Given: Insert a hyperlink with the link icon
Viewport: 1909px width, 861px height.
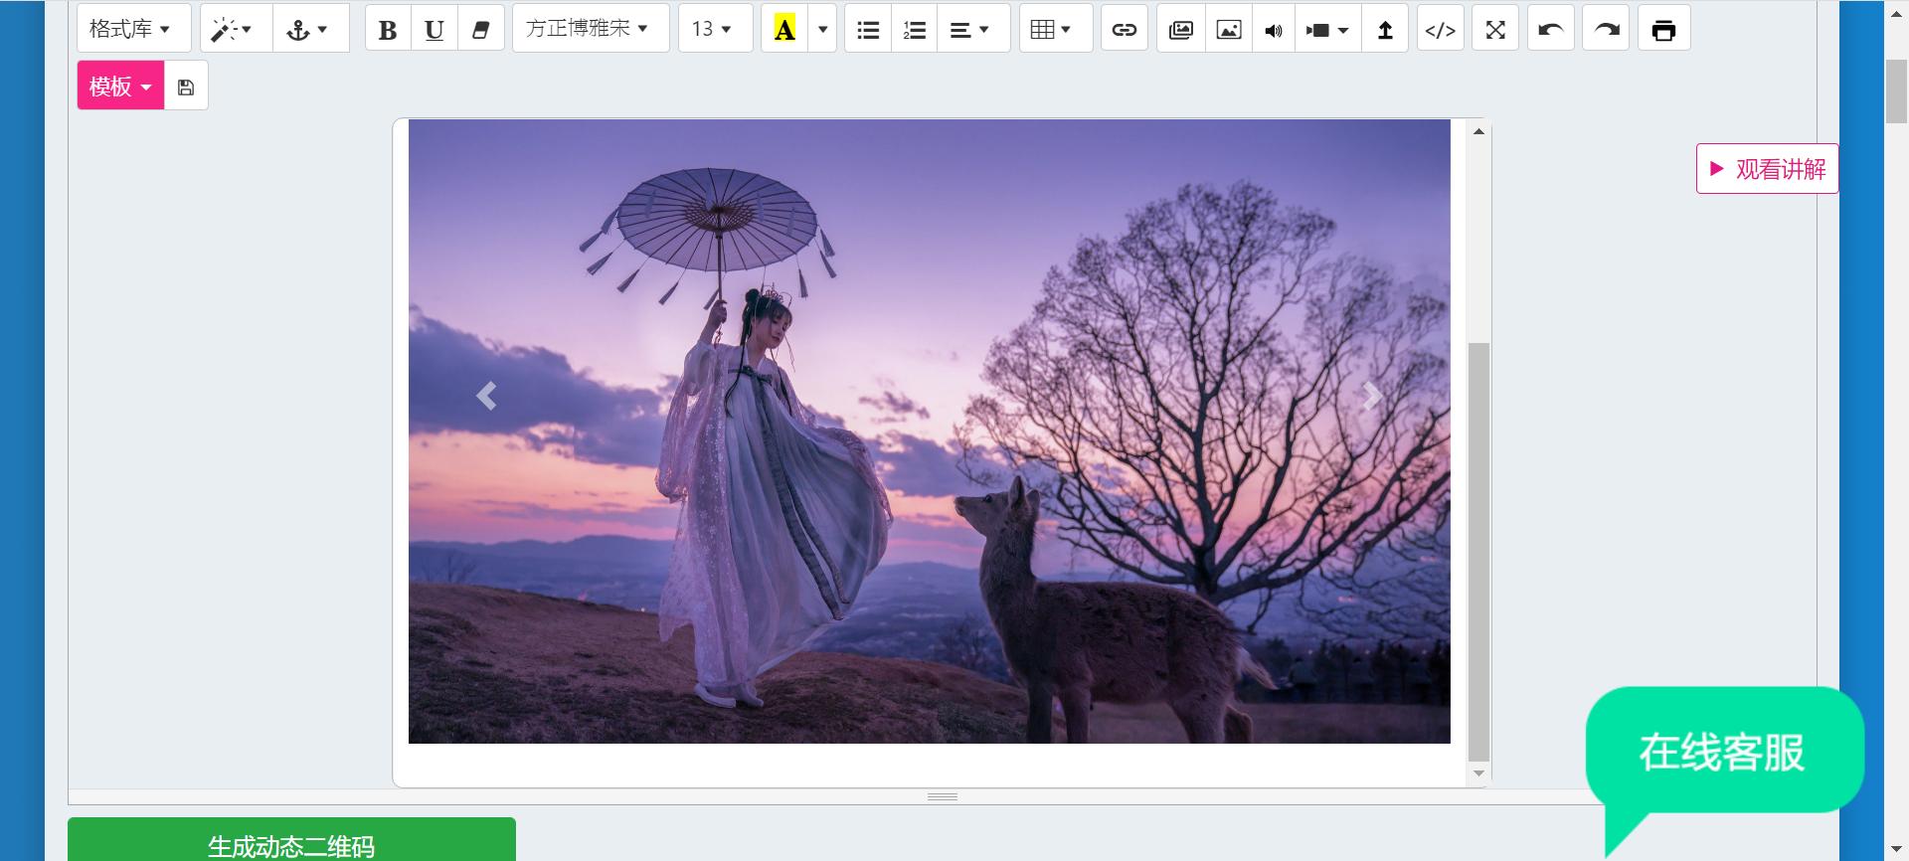Looking at the screenshot, I should [x=1124, y=30].
